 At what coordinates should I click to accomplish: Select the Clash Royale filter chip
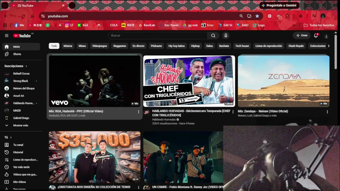point(296,46)
